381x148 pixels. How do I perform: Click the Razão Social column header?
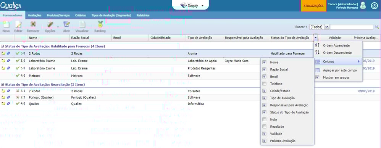pos(90,38)
